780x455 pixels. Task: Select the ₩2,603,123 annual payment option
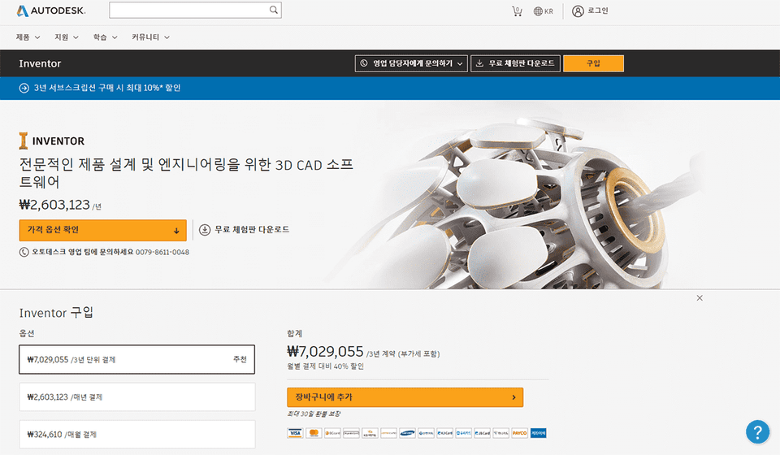tap(136, 396)
